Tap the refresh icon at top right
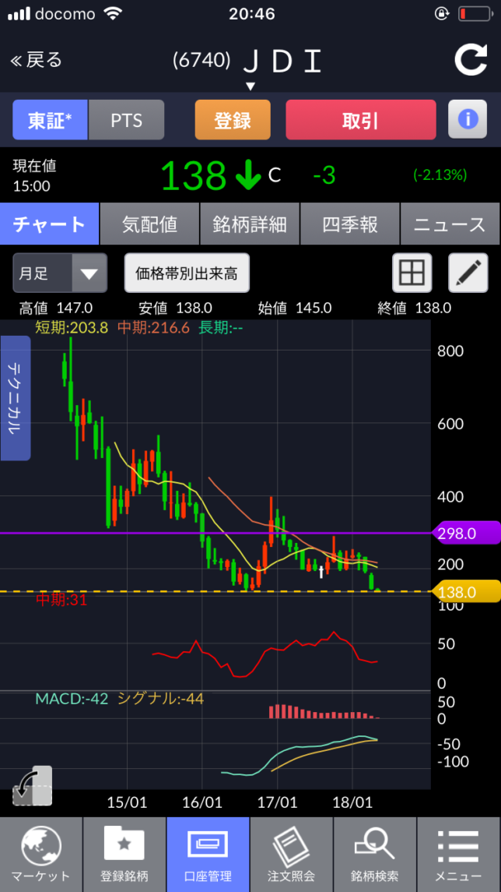 pyautogui.click(x=471, y=60)
